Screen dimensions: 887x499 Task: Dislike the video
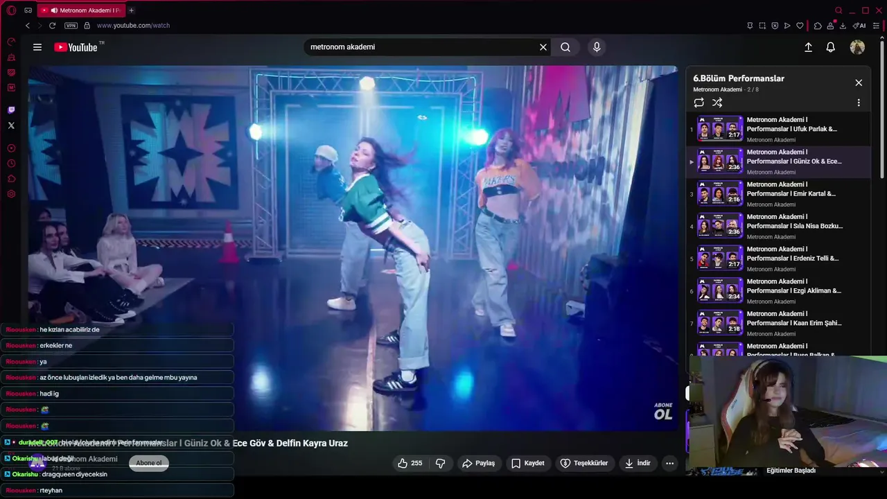pyautogui.click(x=440, y=463)
